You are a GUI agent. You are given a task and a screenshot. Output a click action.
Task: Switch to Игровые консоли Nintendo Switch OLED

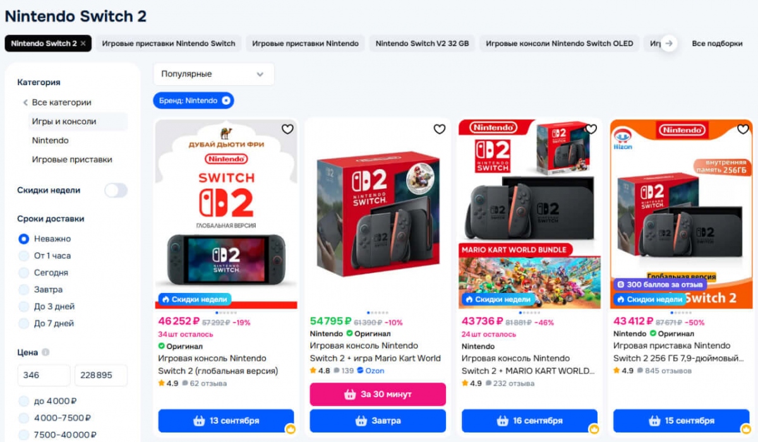click(x=559, y=43)
